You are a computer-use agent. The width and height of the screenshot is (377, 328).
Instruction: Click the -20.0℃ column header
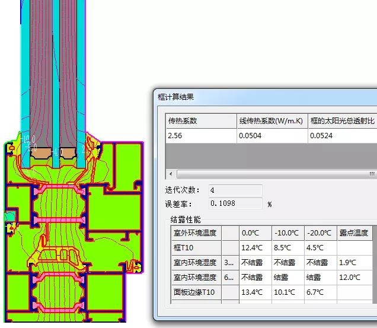[321, 233]
